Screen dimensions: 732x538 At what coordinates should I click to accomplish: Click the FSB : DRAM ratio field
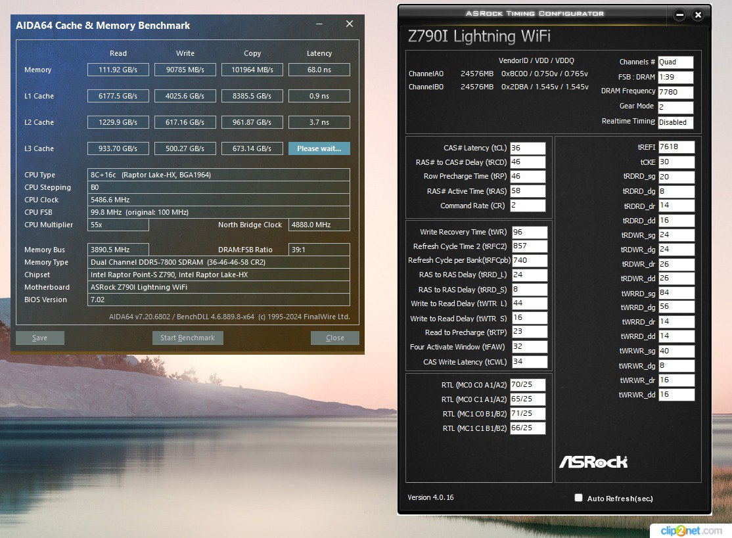675,77
